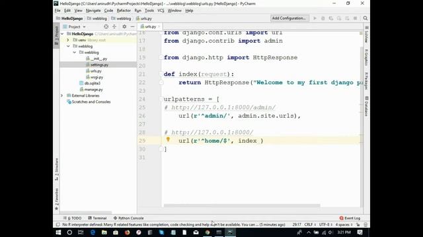Open Project panel settings gear

click(124, 26)
